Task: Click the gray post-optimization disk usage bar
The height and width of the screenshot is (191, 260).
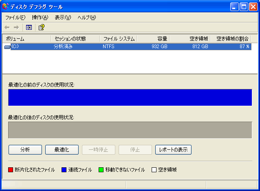Action: click(130, 130)
